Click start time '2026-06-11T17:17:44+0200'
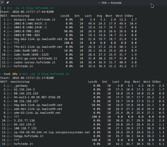The image size is (167, 147). [x=33, y=12]
